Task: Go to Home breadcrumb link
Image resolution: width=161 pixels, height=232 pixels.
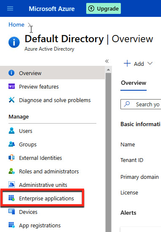Action: tap(16, 24)
